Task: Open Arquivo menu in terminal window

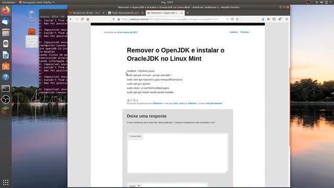Action: coord(45,16)
